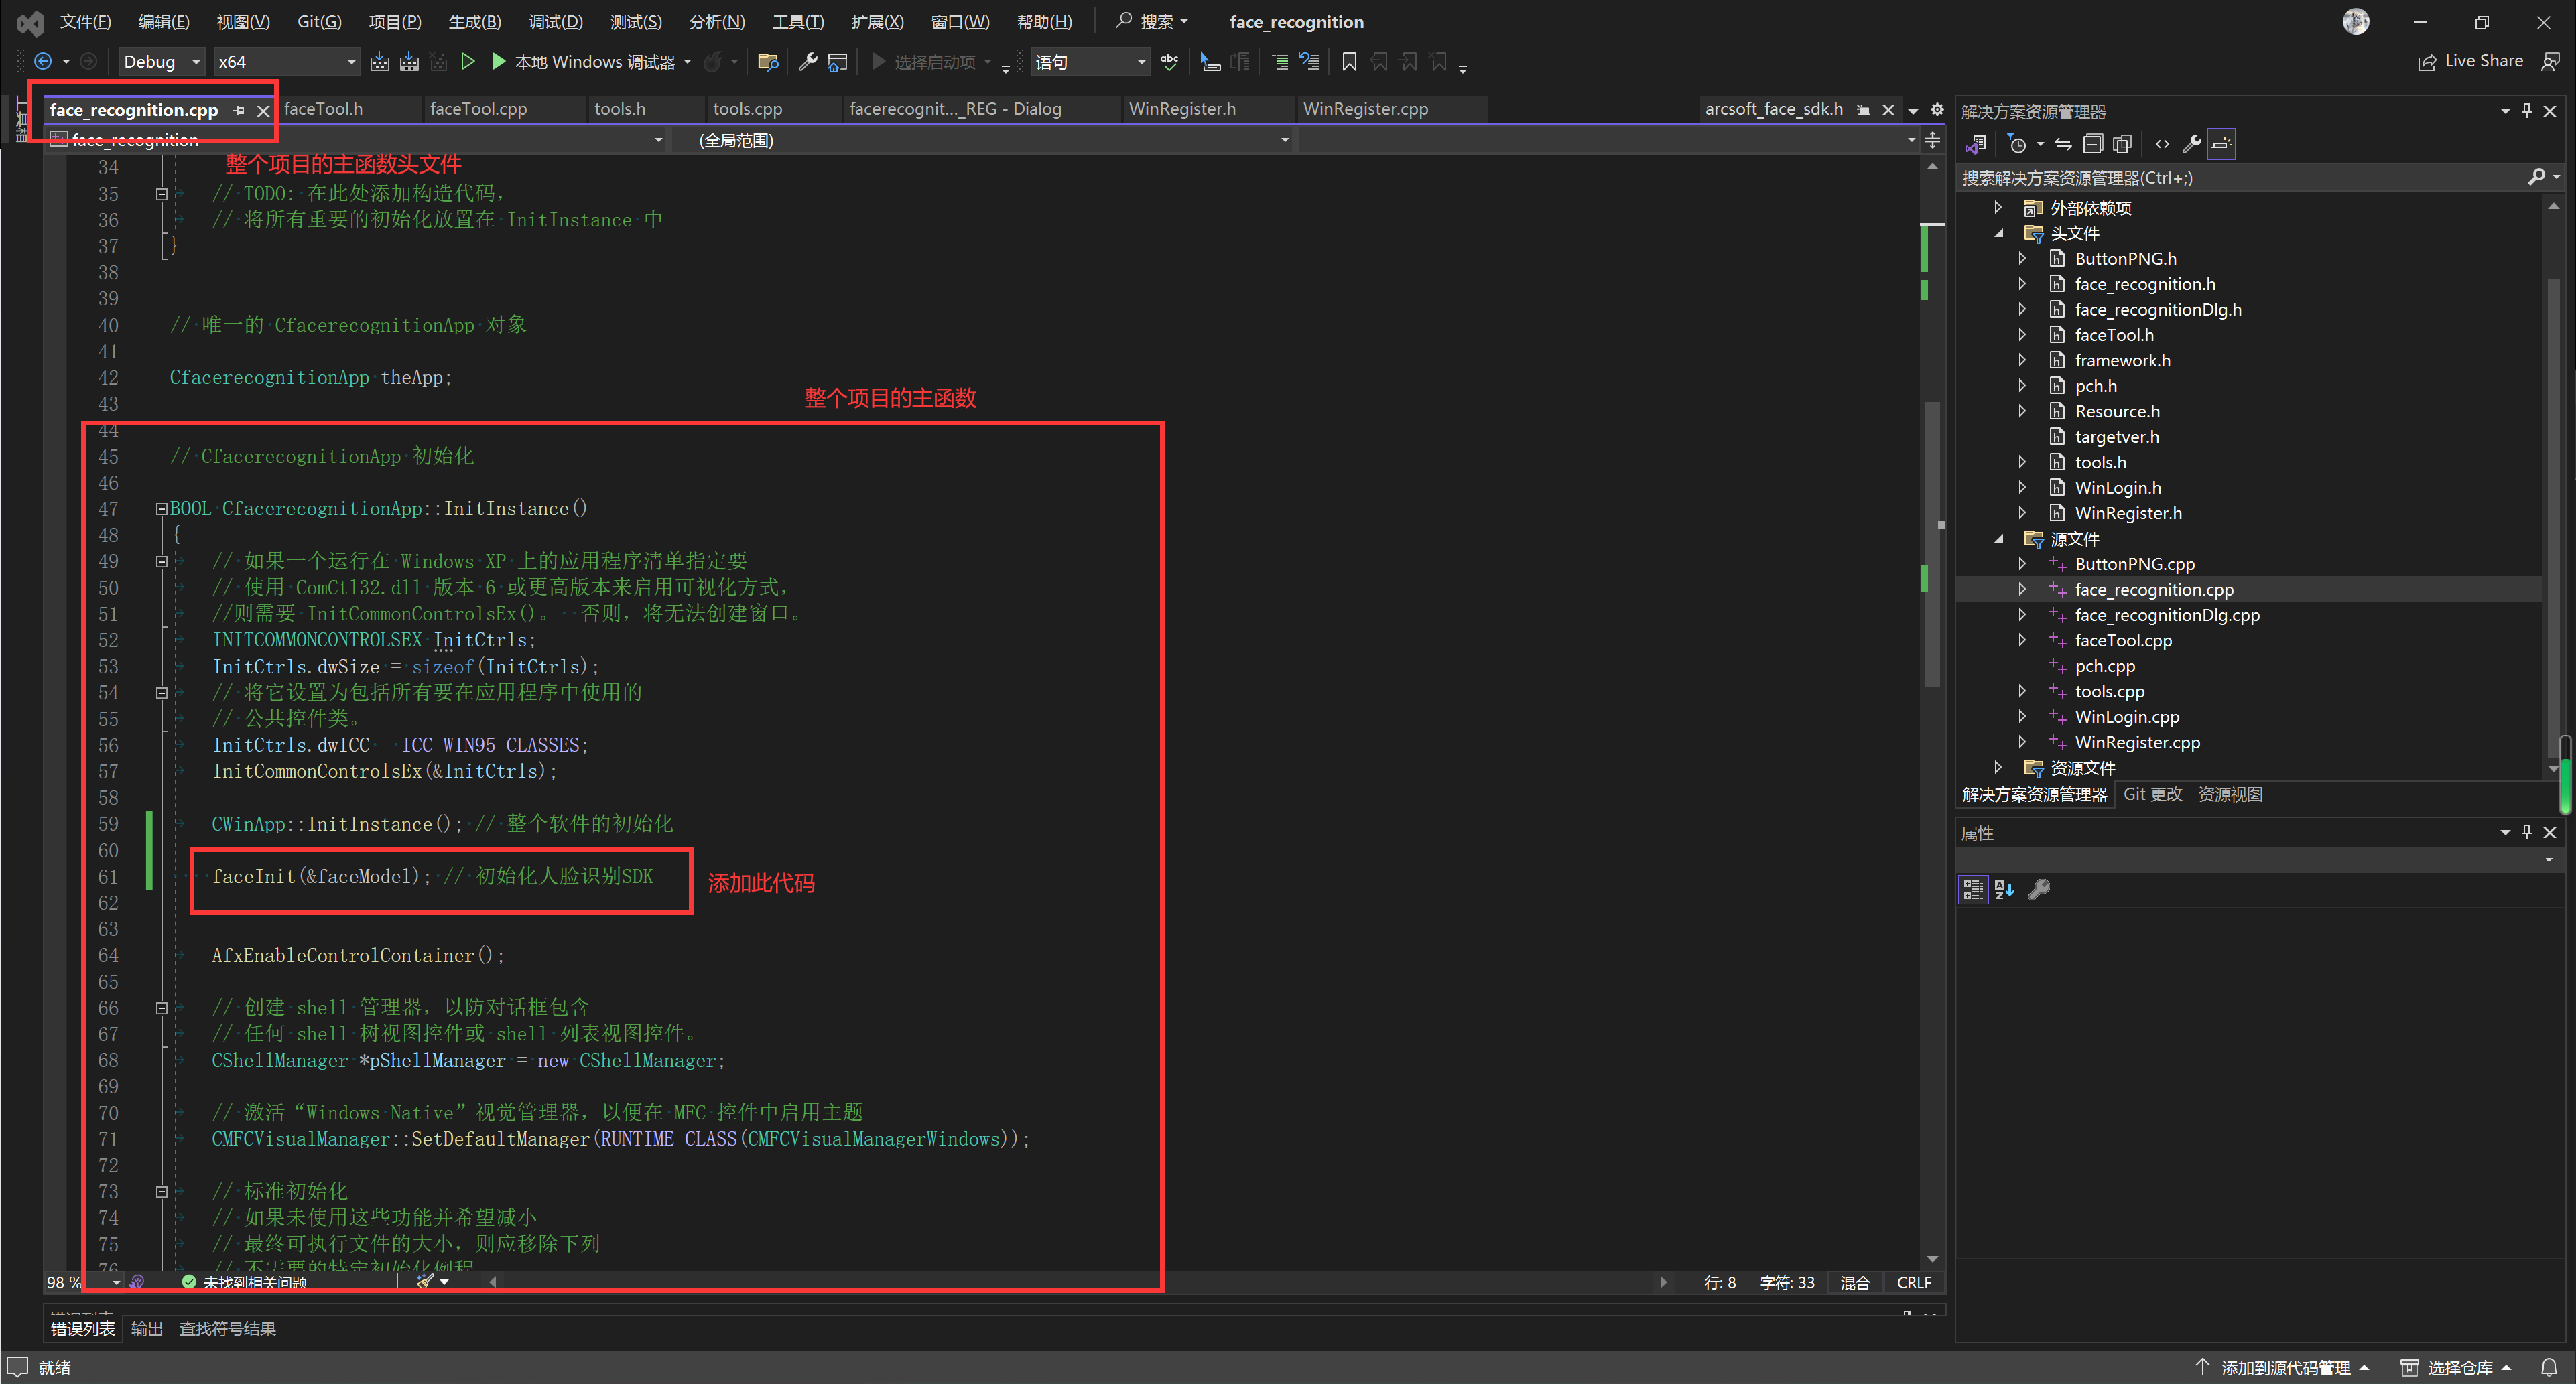
Task: Open the notifications bell in the status bar
Action: (2548, 1367)
